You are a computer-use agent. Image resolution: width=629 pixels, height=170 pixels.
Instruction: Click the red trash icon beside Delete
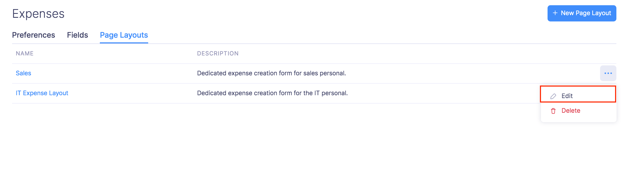(x=553, y=111)
